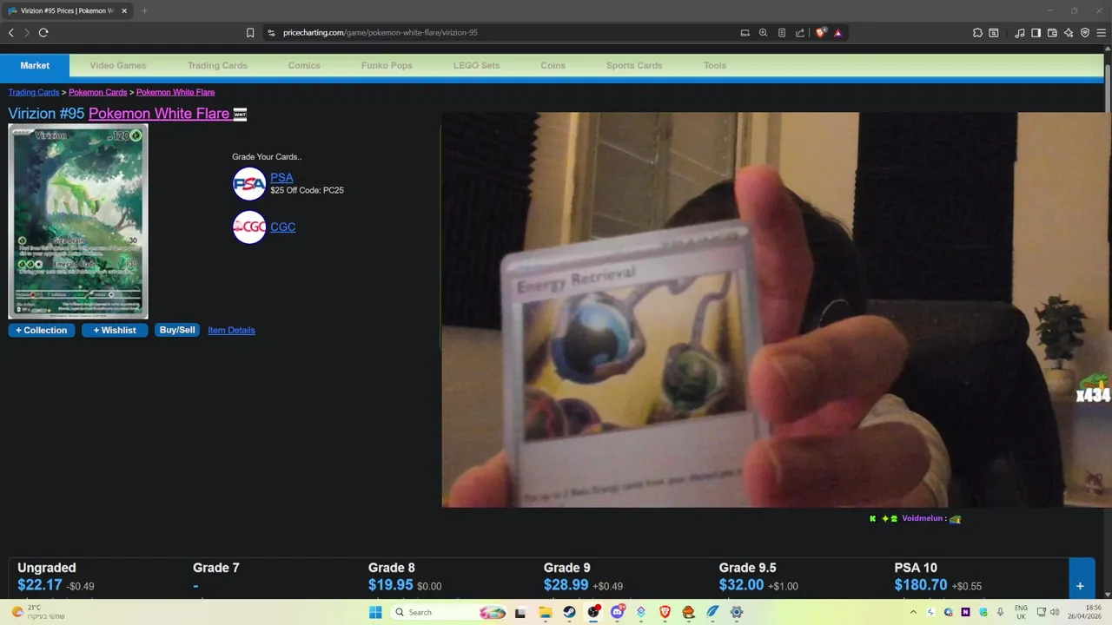Open the Brave Shields lion icon
The width and height of the screenshot is (1112, 625).
[821, 32]
